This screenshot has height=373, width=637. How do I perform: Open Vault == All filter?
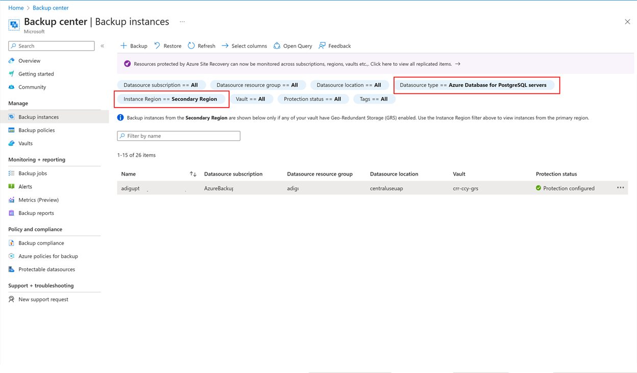click(251, 99)
